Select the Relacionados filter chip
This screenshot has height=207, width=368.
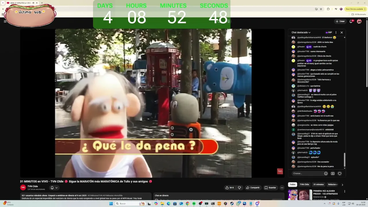(x=333, y=185)
